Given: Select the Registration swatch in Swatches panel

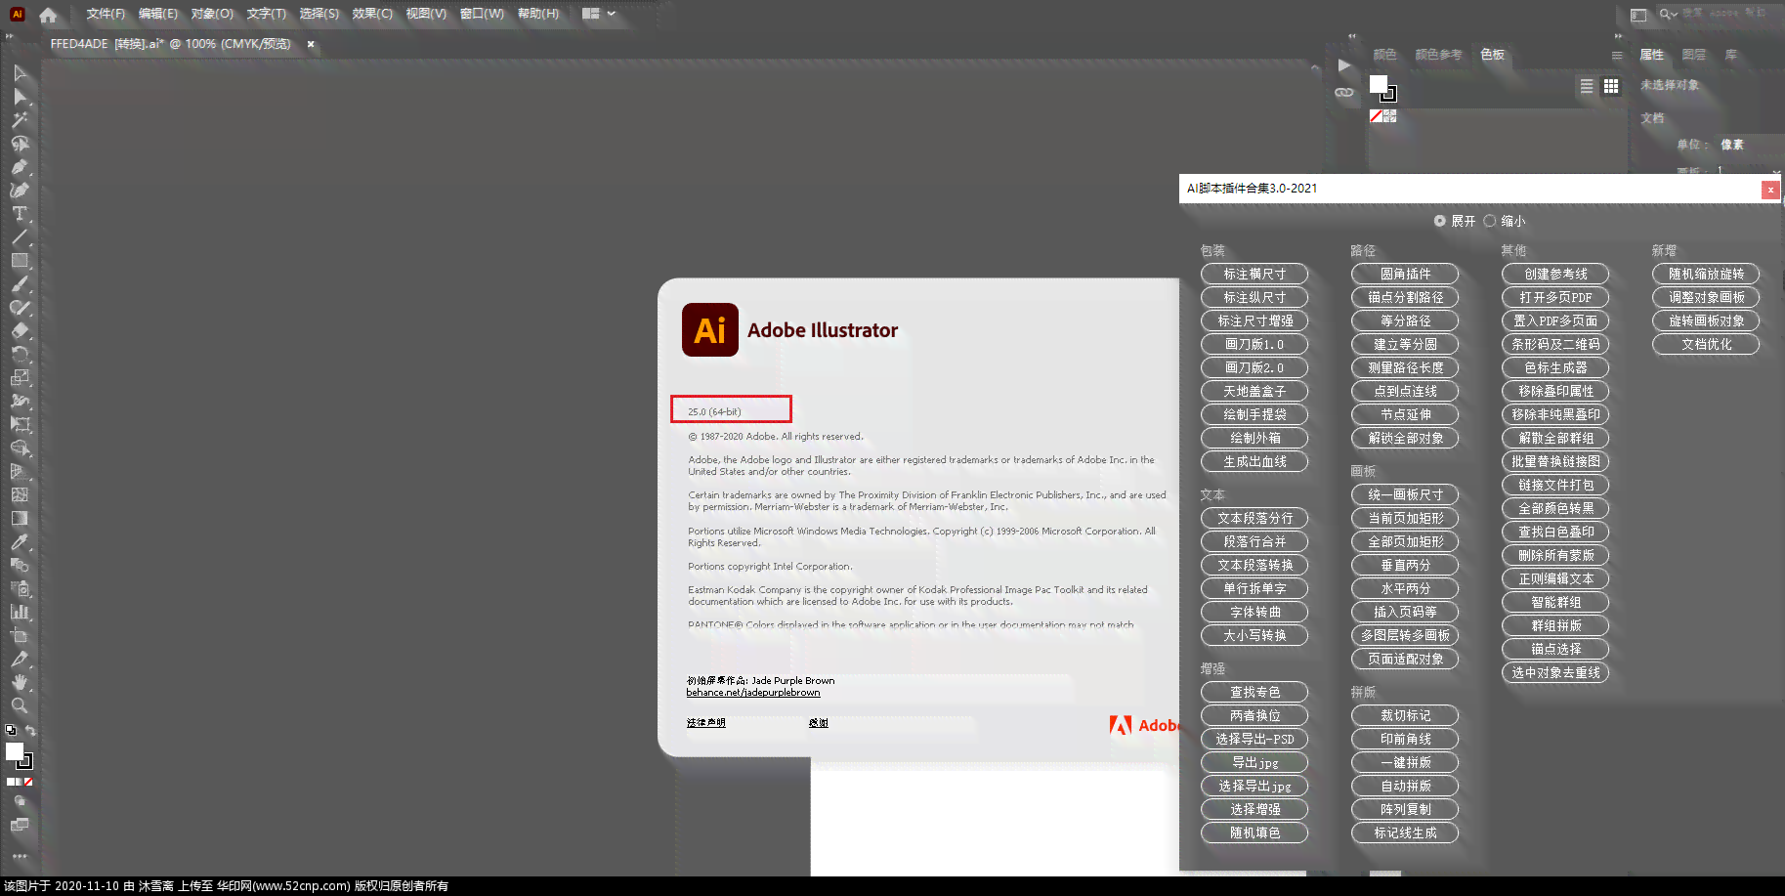Looking at the screenshot, I should (1390, 115).
